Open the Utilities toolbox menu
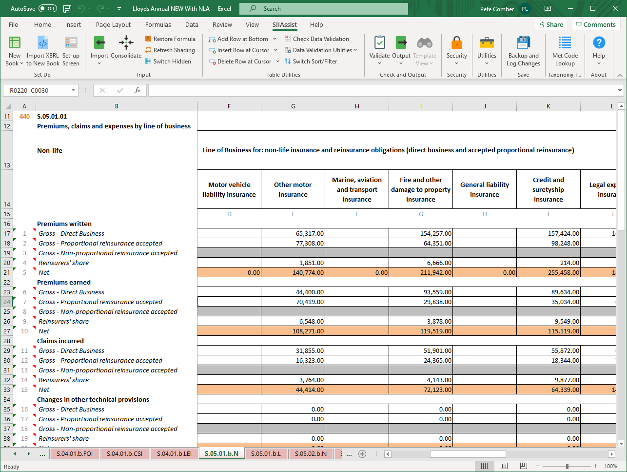Screen dimensions: 627x472 pyautogui.click(x=487, y=51)
